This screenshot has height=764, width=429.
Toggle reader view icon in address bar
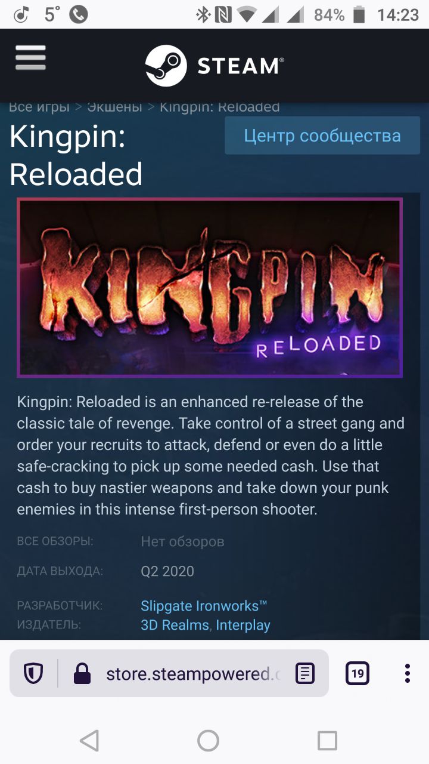(305, 674)
